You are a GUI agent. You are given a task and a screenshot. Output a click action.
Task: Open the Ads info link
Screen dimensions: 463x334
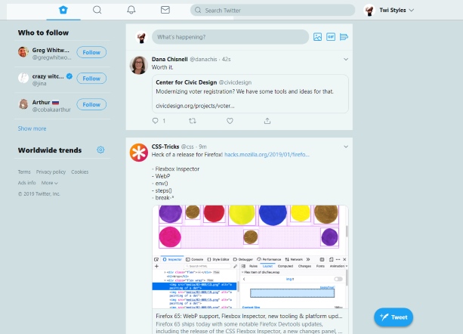[x=27, y=183]
